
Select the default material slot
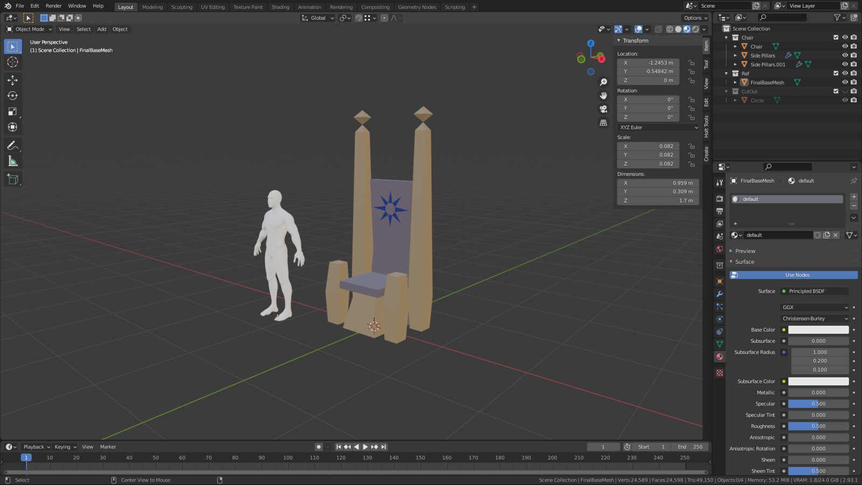(787, 199)
